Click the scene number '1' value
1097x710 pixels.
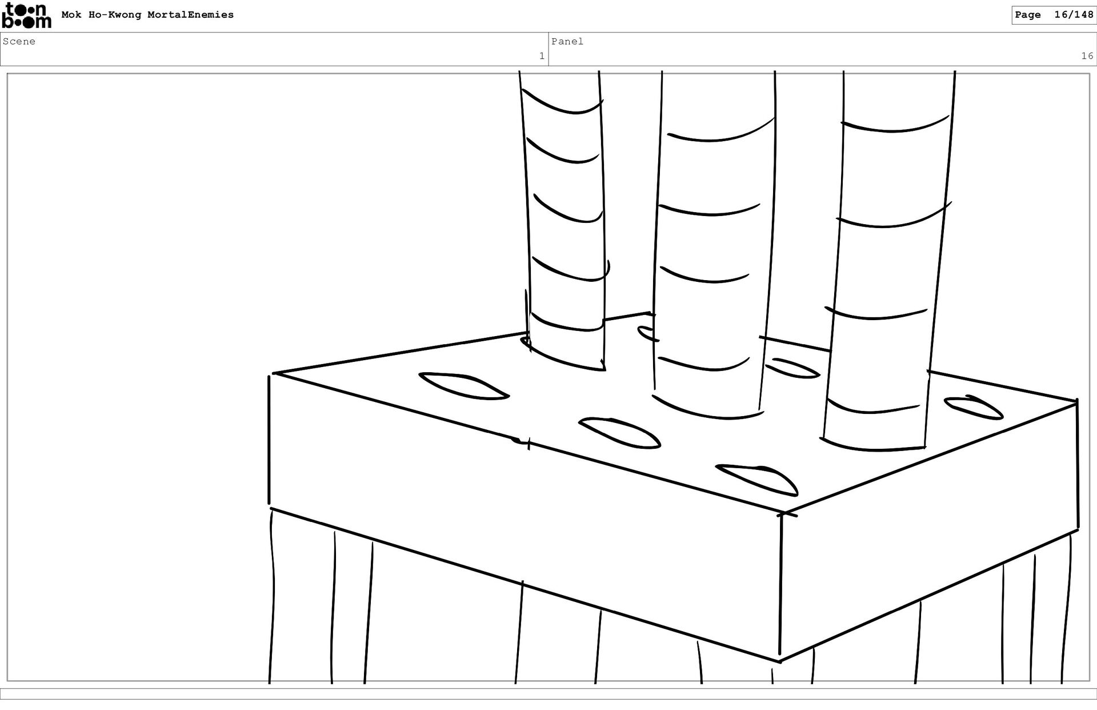pos(541,56)
